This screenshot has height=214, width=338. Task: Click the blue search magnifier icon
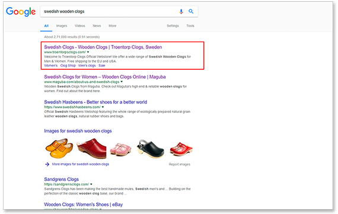pyautogui.click(x=191, y=11)
